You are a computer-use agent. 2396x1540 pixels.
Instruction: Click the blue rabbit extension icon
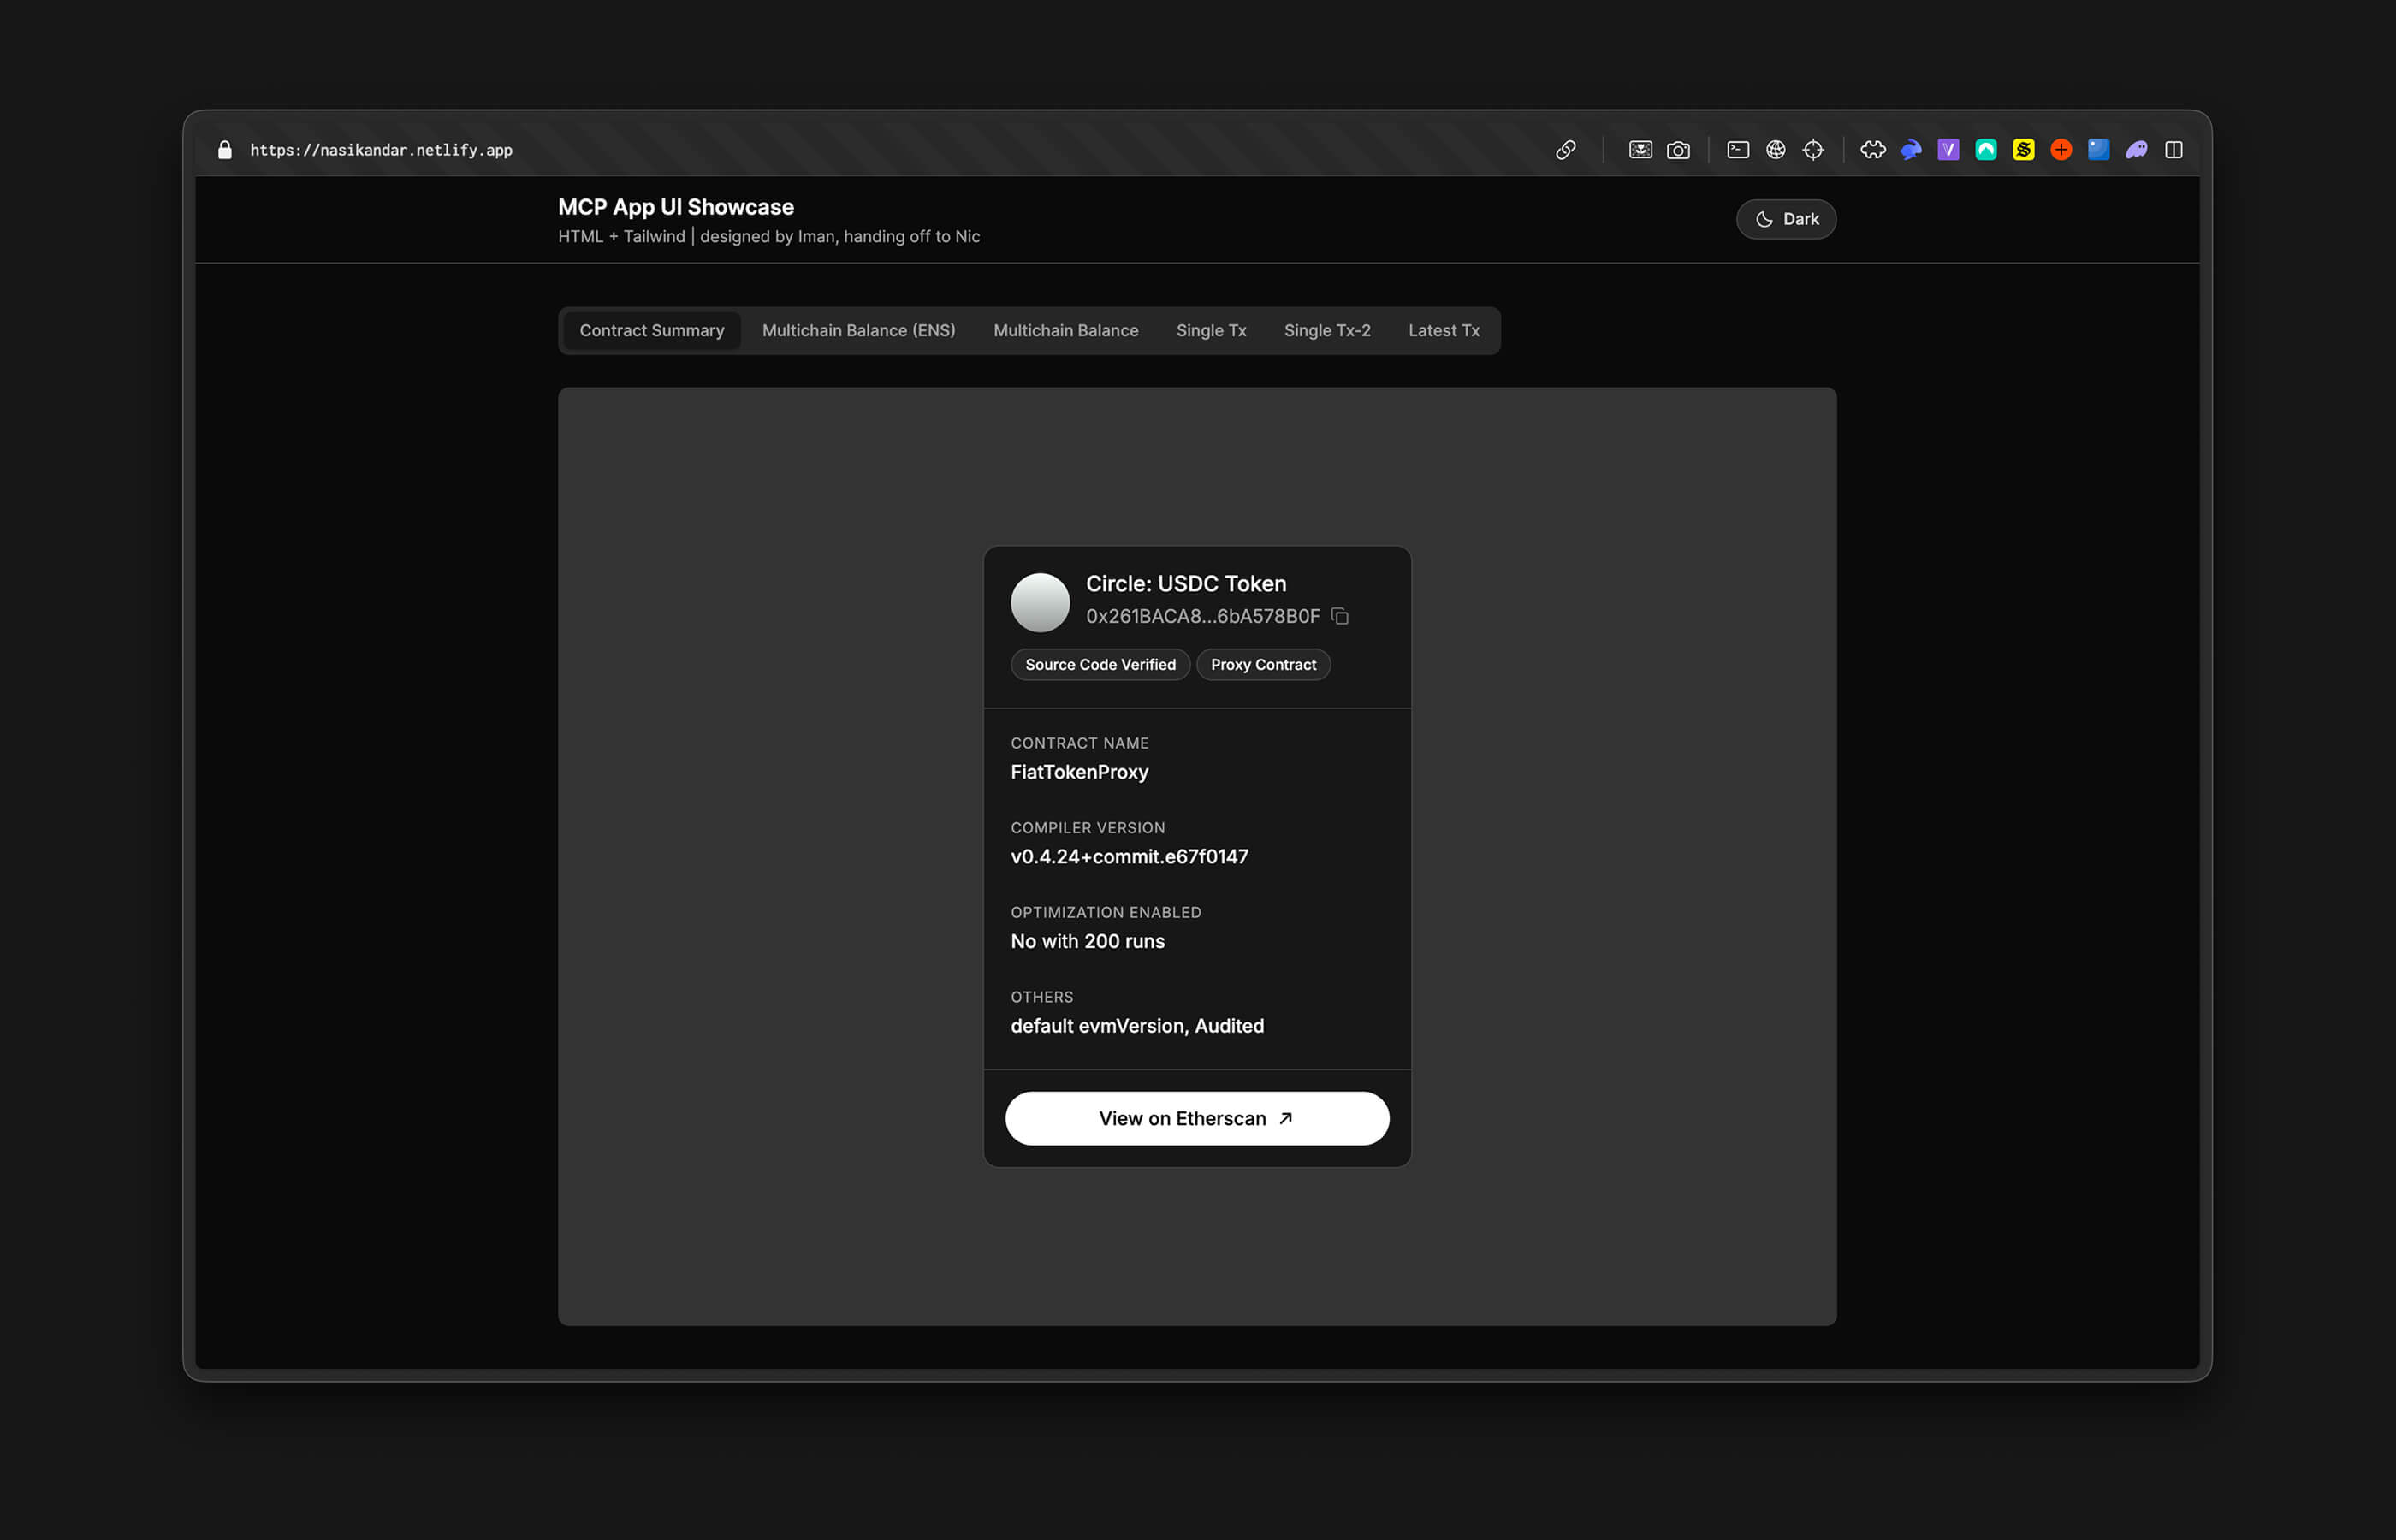tap(1911, 150)
